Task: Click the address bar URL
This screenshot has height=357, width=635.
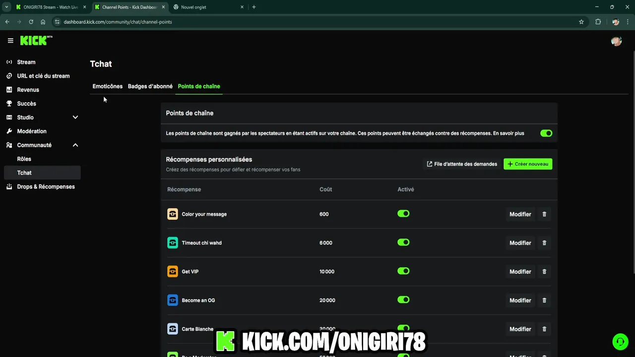Action: tap(118, 22)
